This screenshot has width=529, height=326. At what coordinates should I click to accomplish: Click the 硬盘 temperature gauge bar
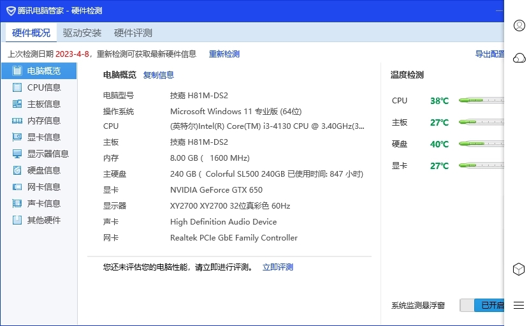click(x=481, y=144)
